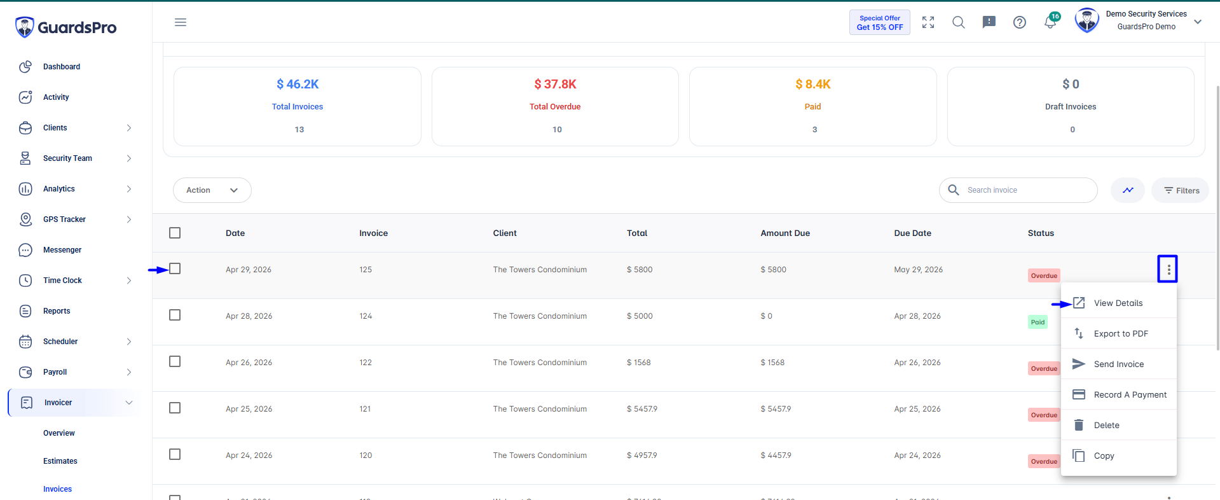The image size is (1220, 500).
Task: Go to the Invoices page
Action: pyautogui.click(x=57, y=489)
